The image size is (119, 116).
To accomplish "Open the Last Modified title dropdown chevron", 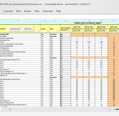I will tap(91, 4).
